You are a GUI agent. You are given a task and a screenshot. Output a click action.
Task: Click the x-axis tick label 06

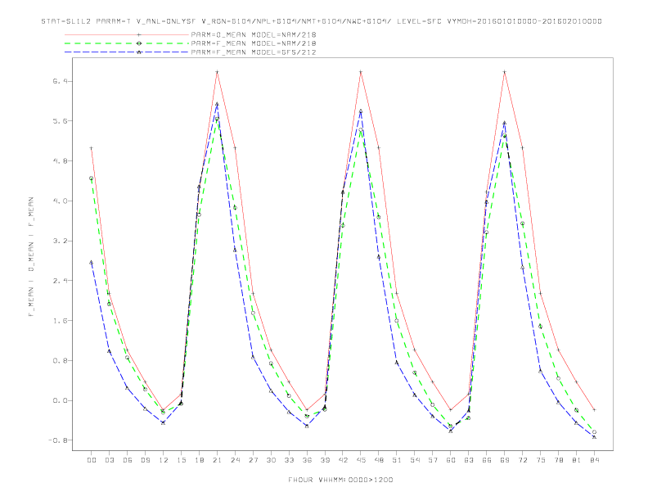click(x=128, y=460)
